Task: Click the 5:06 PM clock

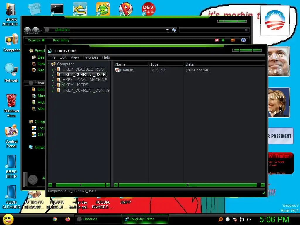Action: (x=274, y=219)
